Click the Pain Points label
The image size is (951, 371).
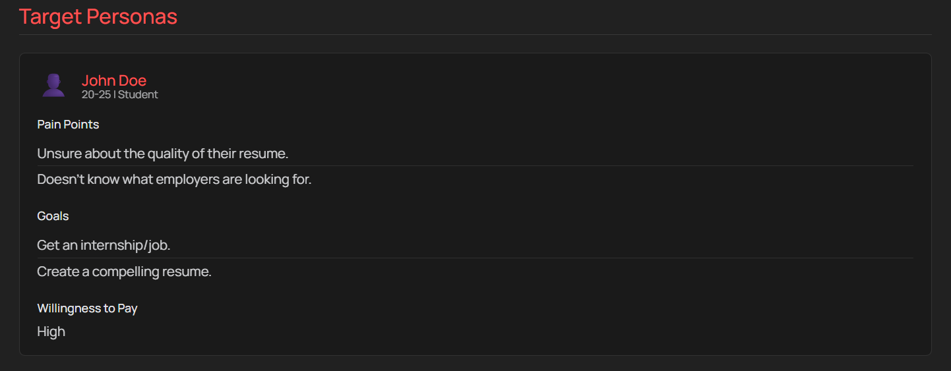pos(68,124)
